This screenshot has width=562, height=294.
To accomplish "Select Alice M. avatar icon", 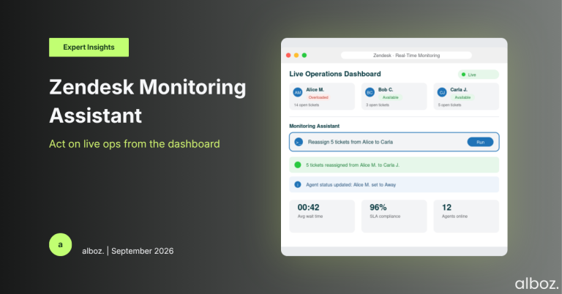I will click(298, 92).
